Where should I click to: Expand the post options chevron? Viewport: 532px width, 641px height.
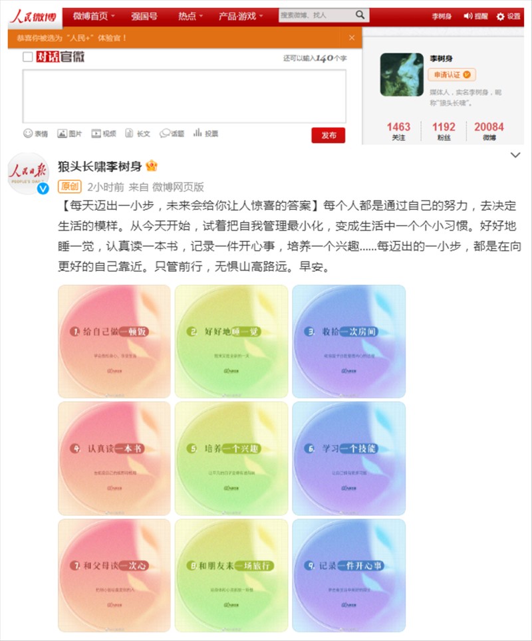coord(515,155)
